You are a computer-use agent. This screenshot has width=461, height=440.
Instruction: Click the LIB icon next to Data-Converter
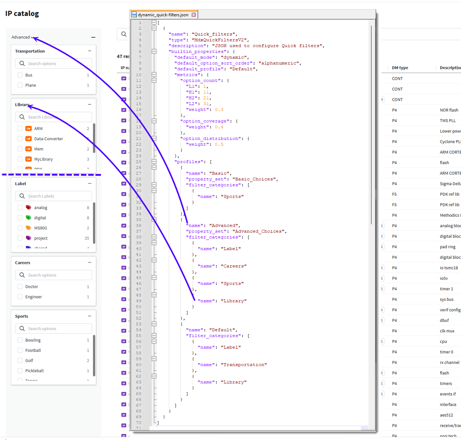pyautogui.click(x=28, y=138)
